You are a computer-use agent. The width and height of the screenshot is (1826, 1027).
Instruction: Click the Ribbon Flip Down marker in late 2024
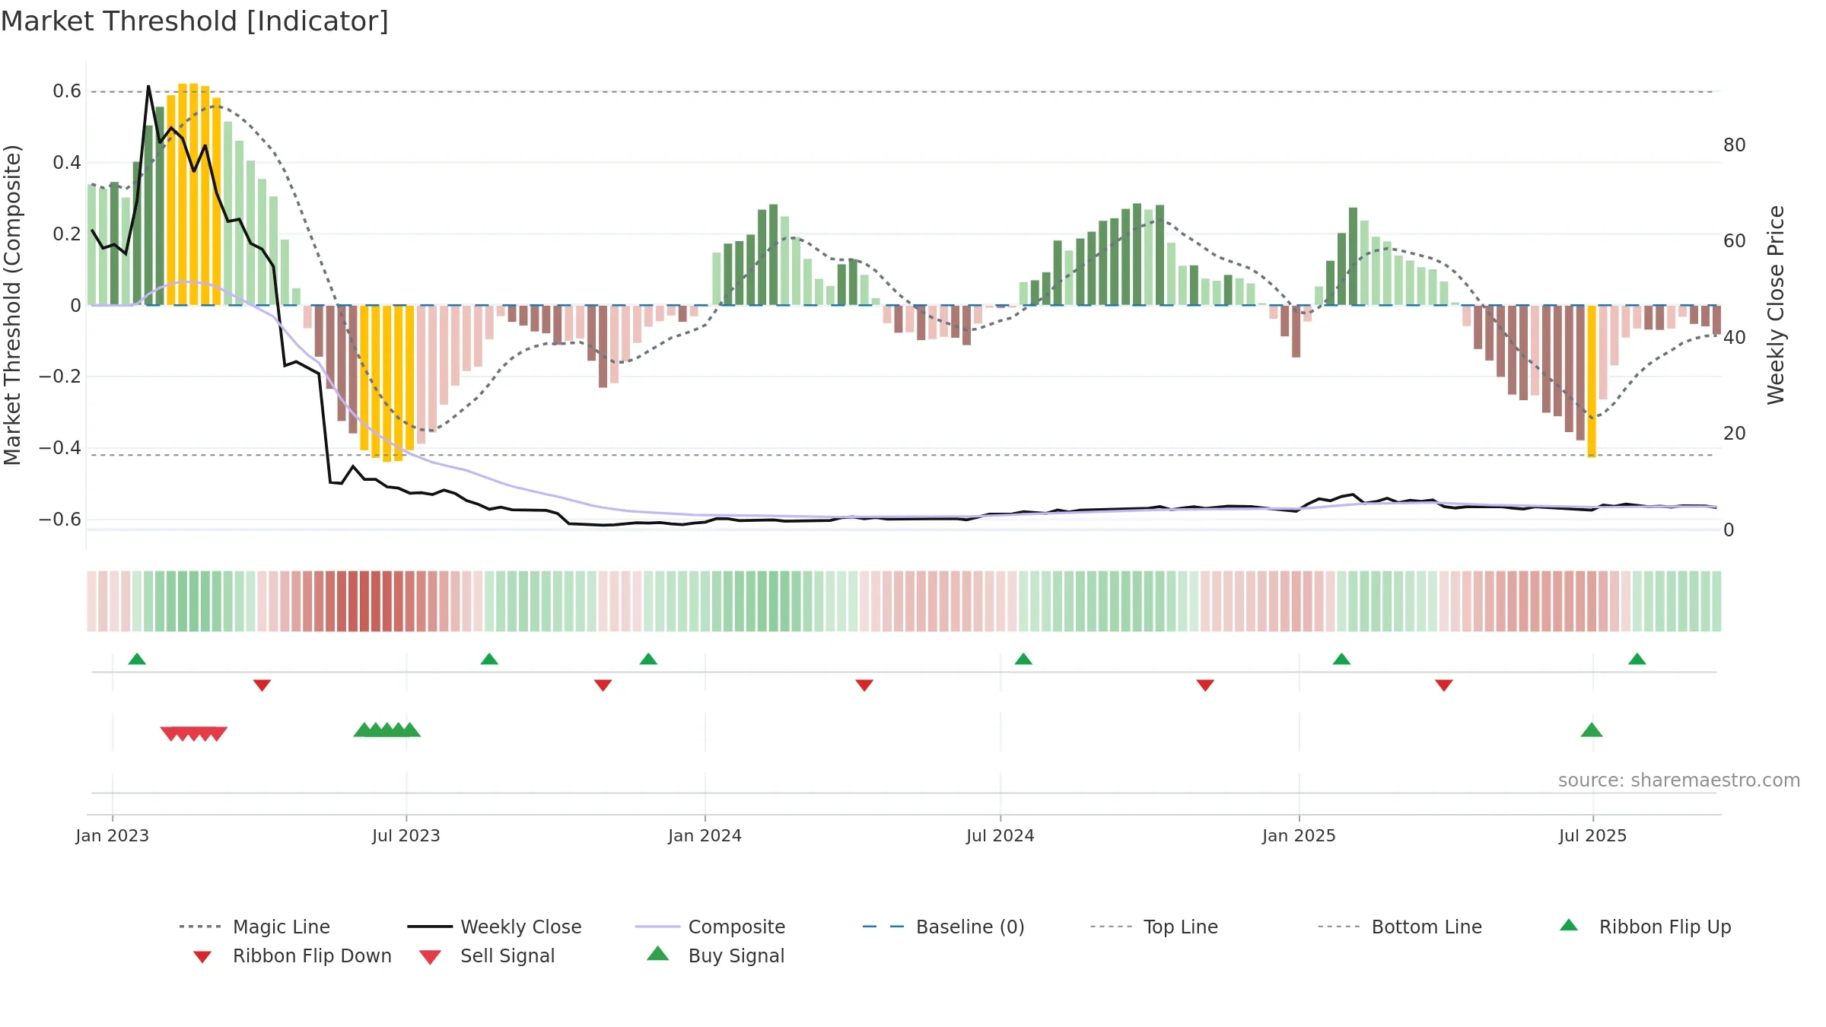[x=1205, y=685]
